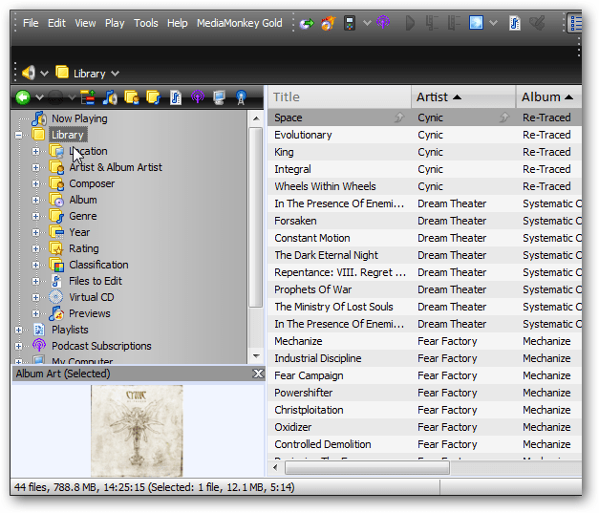
Task: Click the speaker volume icon
Action: pos(29,73)
